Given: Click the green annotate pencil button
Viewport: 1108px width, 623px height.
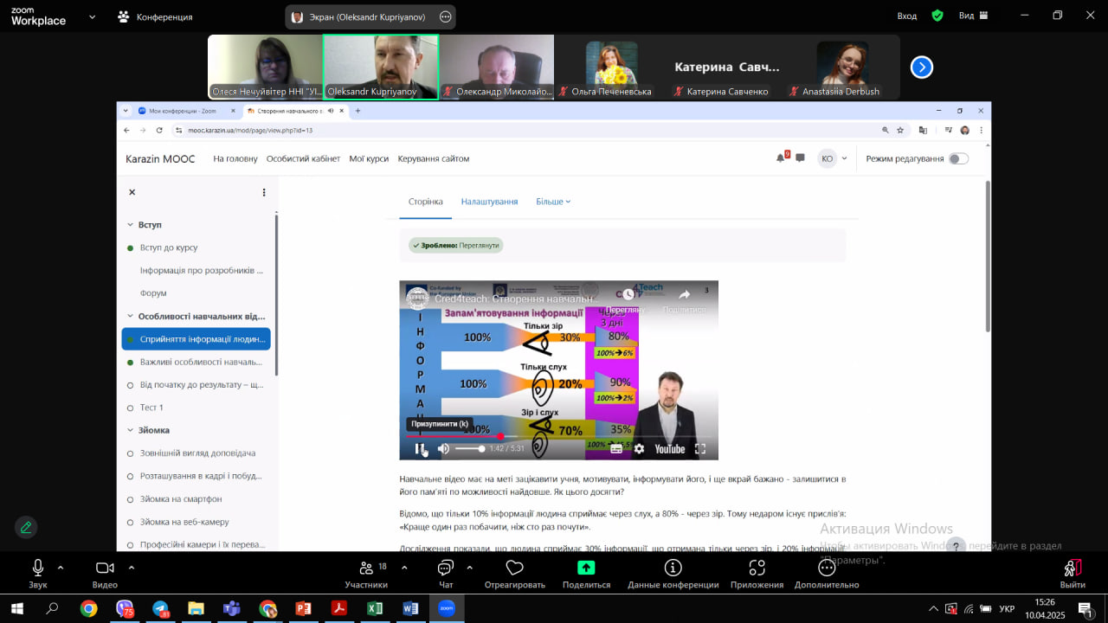Looking at the screenshot, I should (26, 527).
